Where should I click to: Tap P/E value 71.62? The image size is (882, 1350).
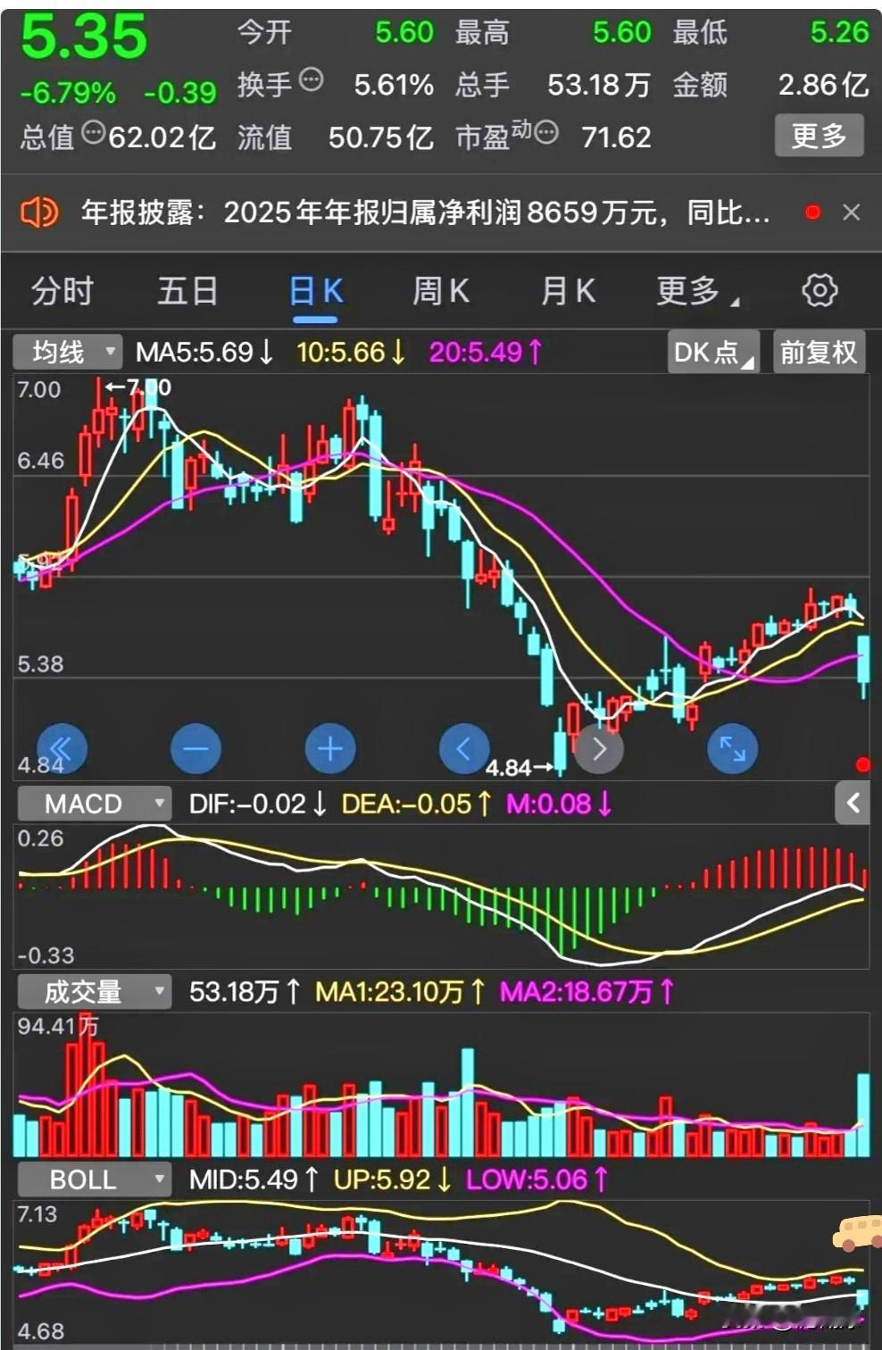pyautogui.click(x=616, y=137)
